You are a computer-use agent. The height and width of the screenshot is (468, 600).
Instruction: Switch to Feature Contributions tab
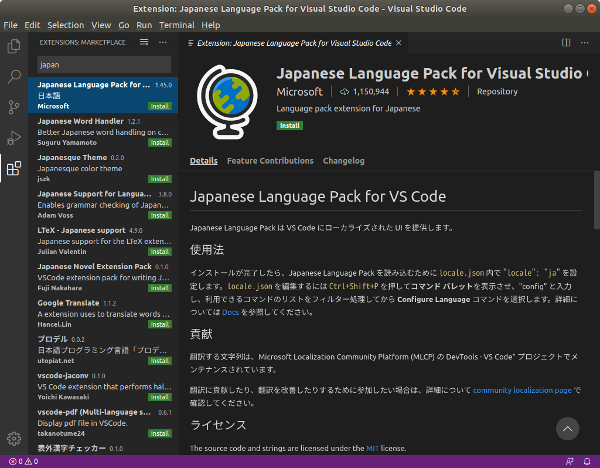pos(270,161)
